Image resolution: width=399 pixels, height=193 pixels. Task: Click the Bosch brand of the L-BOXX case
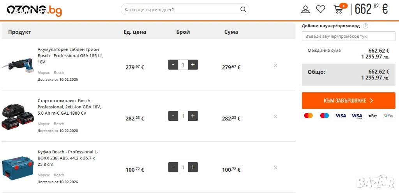pos(59,175)
